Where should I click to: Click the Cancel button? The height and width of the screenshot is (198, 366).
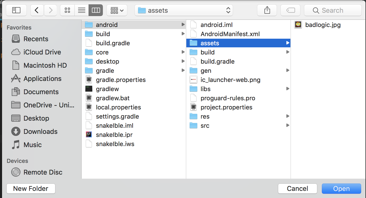pos(297,189)
